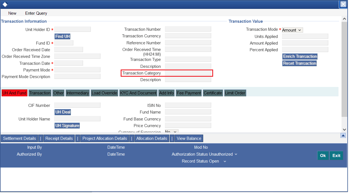Click the Order Received Date field

pos(69,50)
